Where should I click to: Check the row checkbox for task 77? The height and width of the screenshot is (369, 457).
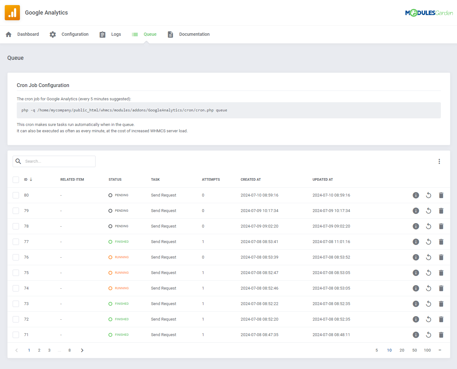pyautogui.click(x=16, y=241)
